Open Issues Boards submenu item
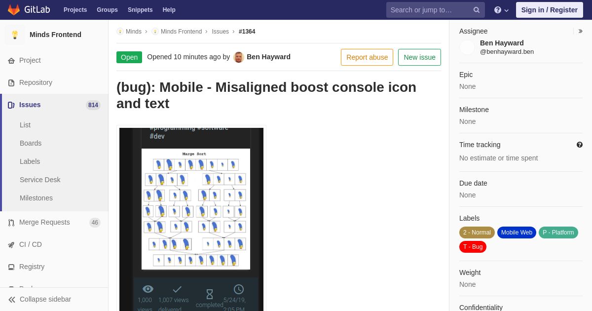 (x=31, y=143)
